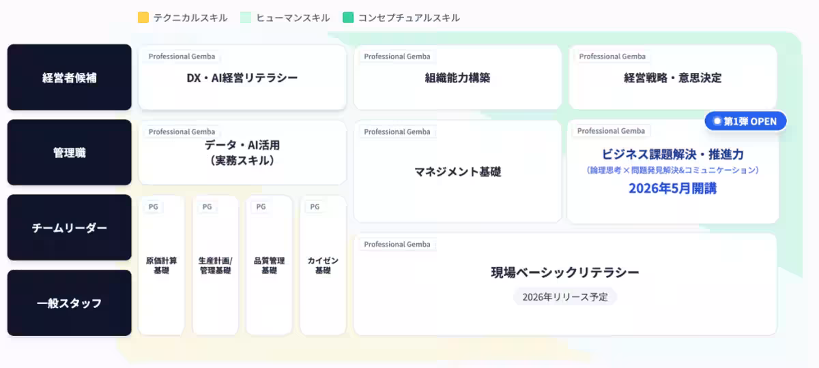Click the 一般スタッフ level block
The image size is (819, 368).
click(x=70, y=303)
